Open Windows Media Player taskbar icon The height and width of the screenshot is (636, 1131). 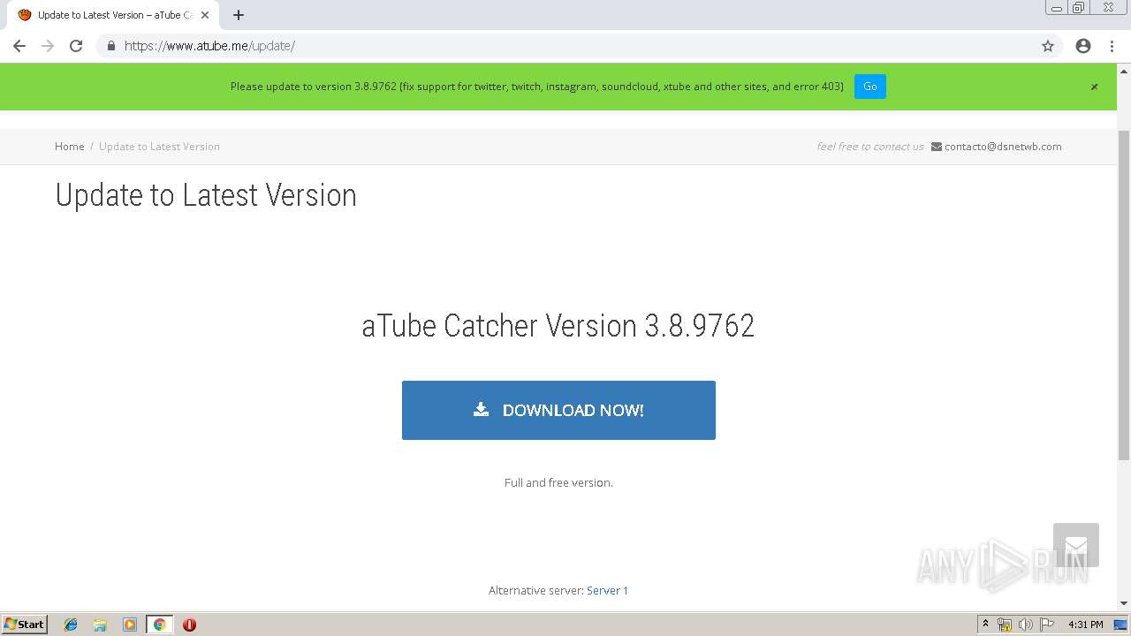coord(130,625)
